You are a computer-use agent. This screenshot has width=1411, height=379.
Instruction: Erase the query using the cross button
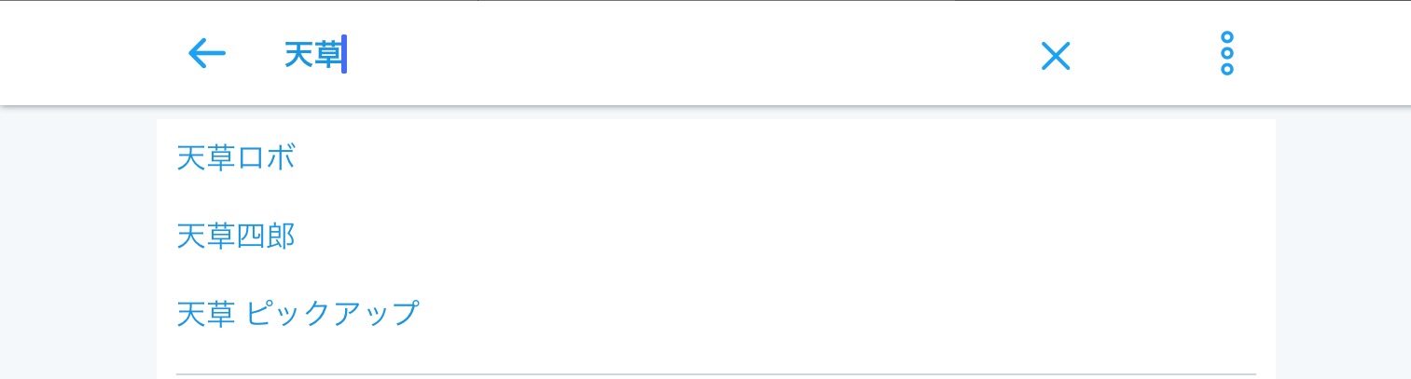click(x=1055, y=56)
